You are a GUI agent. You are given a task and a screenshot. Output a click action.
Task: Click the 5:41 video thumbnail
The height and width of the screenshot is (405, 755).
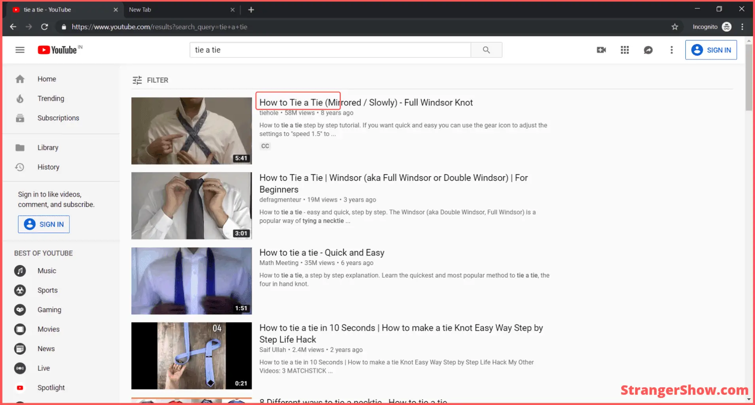tap(191, 131)
